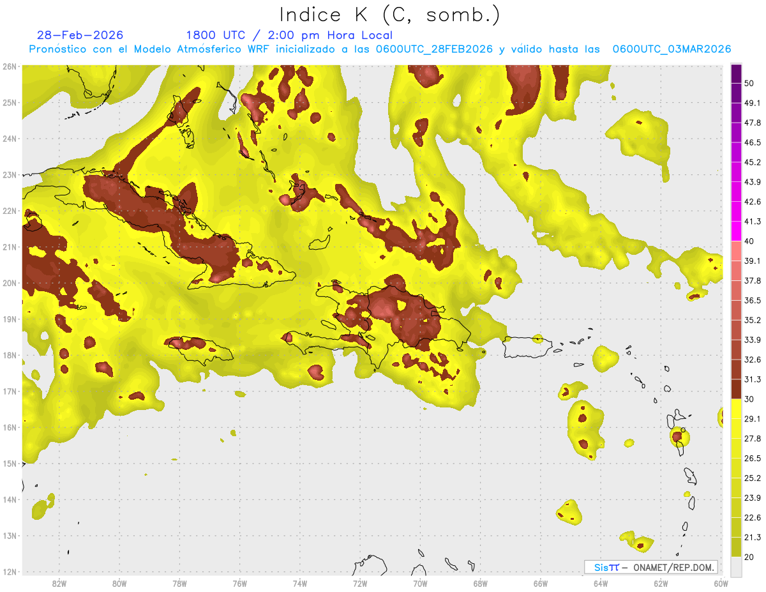Click the '22.6' color scale value
Image resolution: width=766 pixels, height=592 pixels.
[x=752, y=518]
